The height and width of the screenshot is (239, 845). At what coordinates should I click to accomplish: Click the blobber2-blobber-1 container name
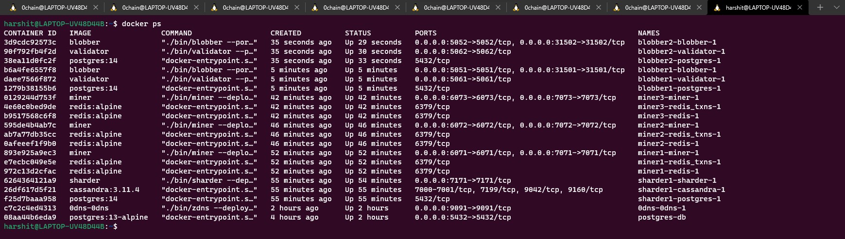pyautogui.click(x=677, y=42)
